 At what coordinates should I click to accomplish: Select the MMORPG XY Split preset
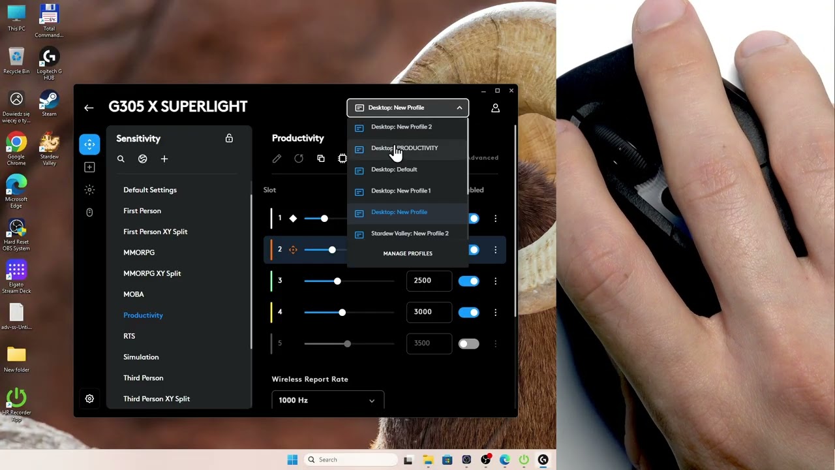click(152, 274)
